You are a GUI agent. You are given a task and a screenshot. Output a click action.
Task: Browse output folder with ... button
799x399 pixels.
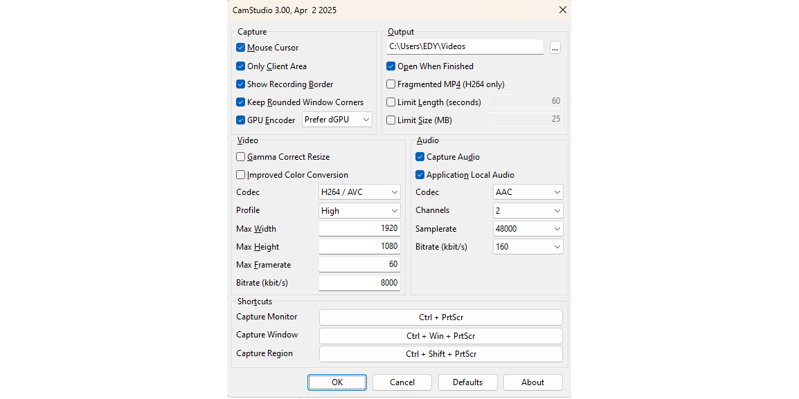coord(555,47)
